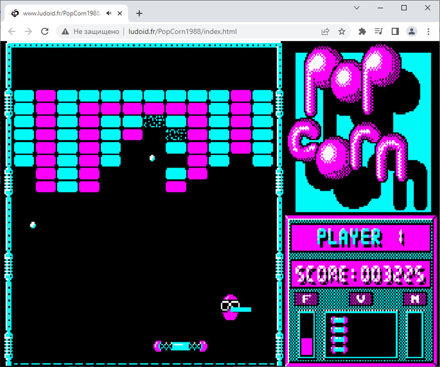Image resolution: width=440 pixels, height=367 pixels.
Task: Go forward to the next page
Action: click(28, 31)
